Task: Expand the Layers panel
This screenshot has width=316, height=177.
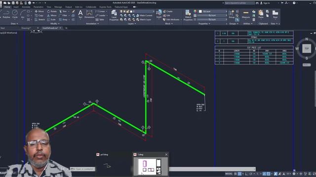Action: (x=132, y=24)
